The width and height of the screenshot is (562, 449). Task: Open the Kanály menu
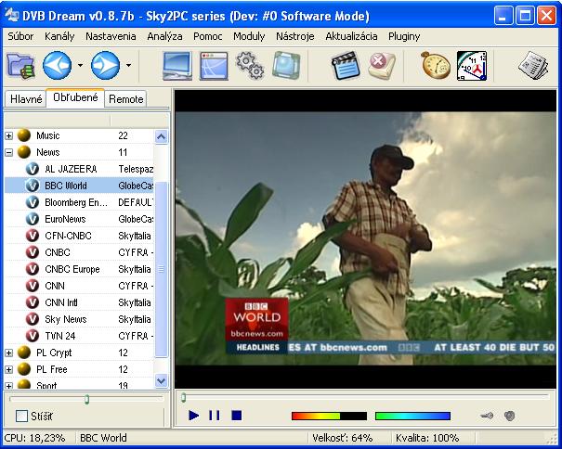pyautogui.click(x=59, y=36)
